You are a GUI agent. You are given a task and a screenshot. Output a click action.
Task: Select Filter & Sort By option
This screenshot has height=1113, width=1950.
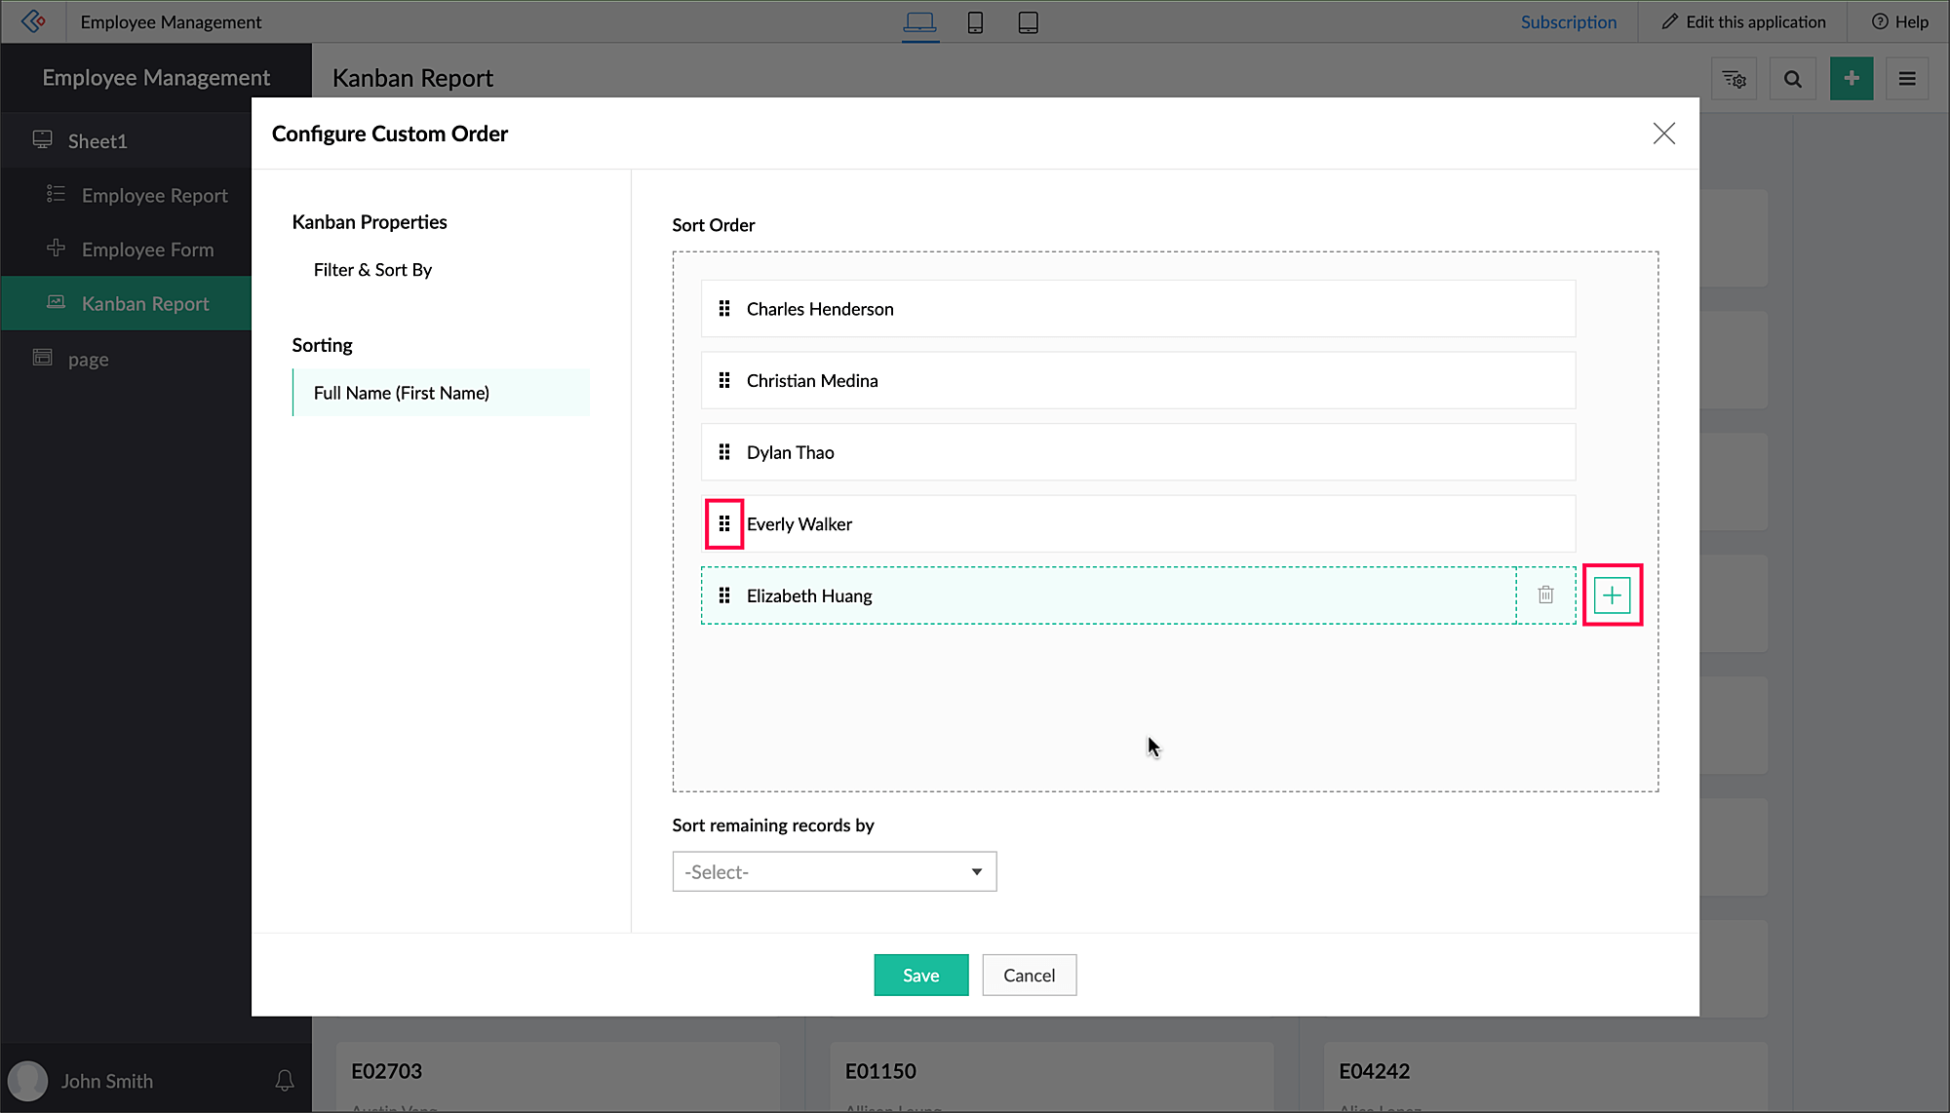372,270
